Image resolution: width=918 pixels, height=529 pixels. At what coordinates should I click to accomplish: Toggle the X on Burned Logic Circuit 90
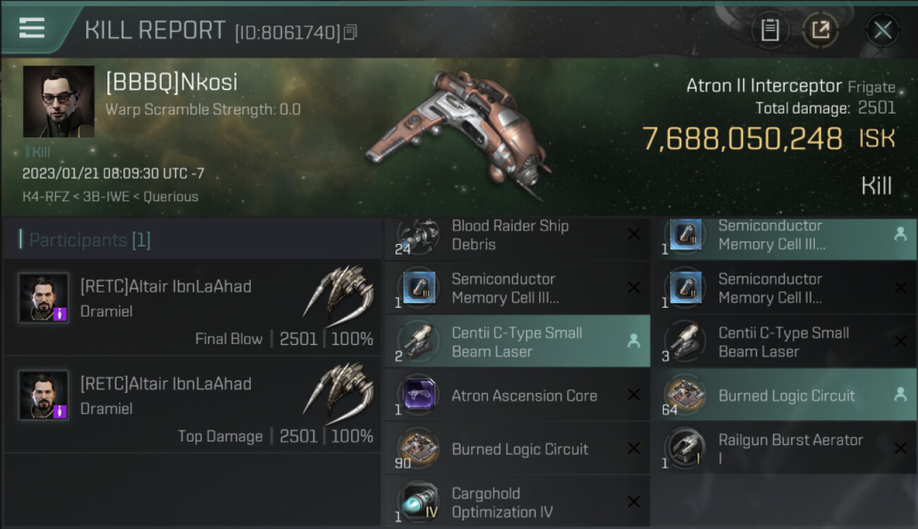coord(634,449)
